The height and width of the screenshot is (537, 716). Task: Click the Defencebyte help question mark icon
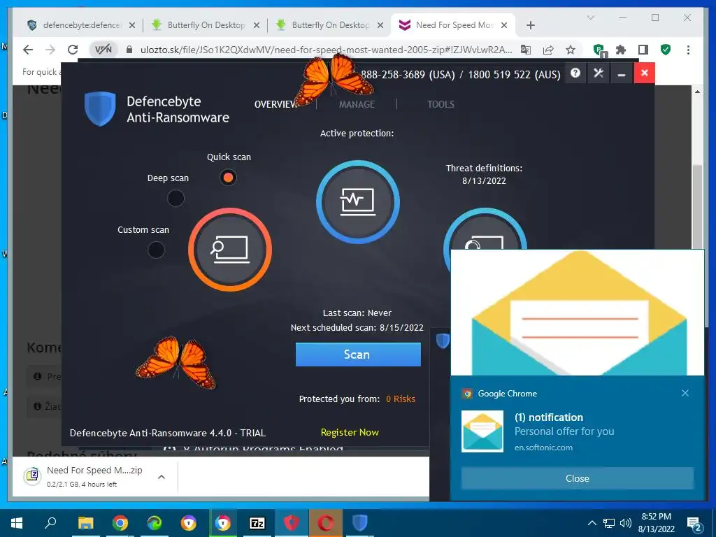[x=575, y=73]
